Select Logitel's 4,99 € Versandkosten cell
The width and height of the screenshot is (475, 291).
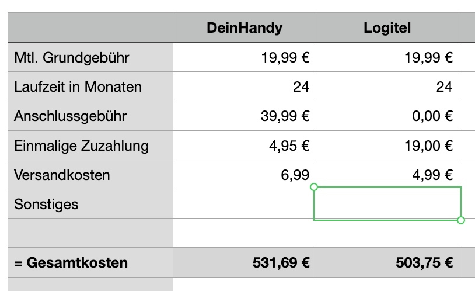click(x=387, y=175)
